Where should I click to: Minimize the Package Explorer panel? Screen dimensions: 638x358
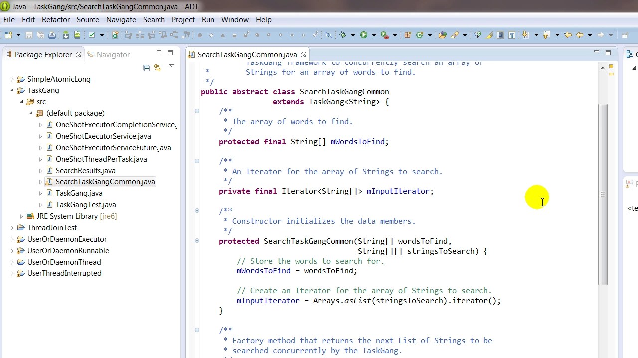pos(159,52)
